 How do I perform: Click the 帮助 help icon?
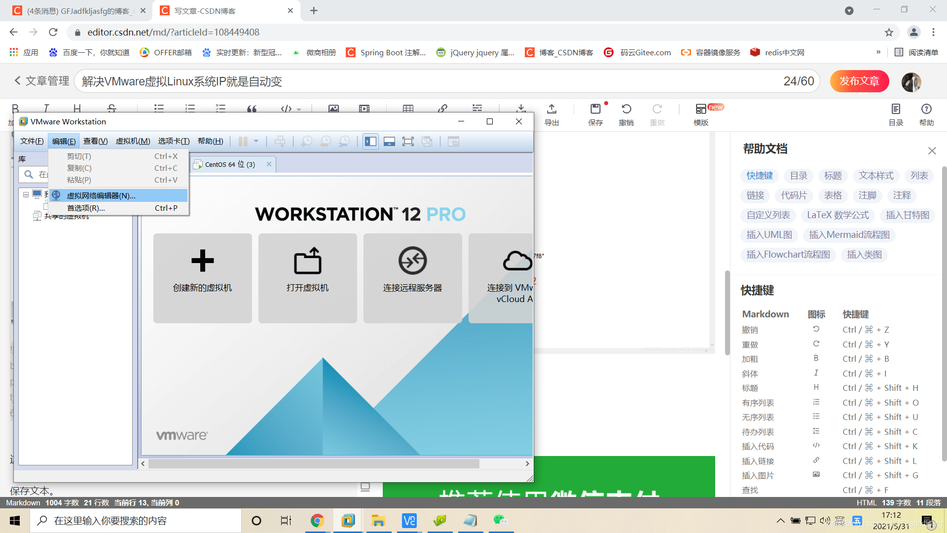926,114
